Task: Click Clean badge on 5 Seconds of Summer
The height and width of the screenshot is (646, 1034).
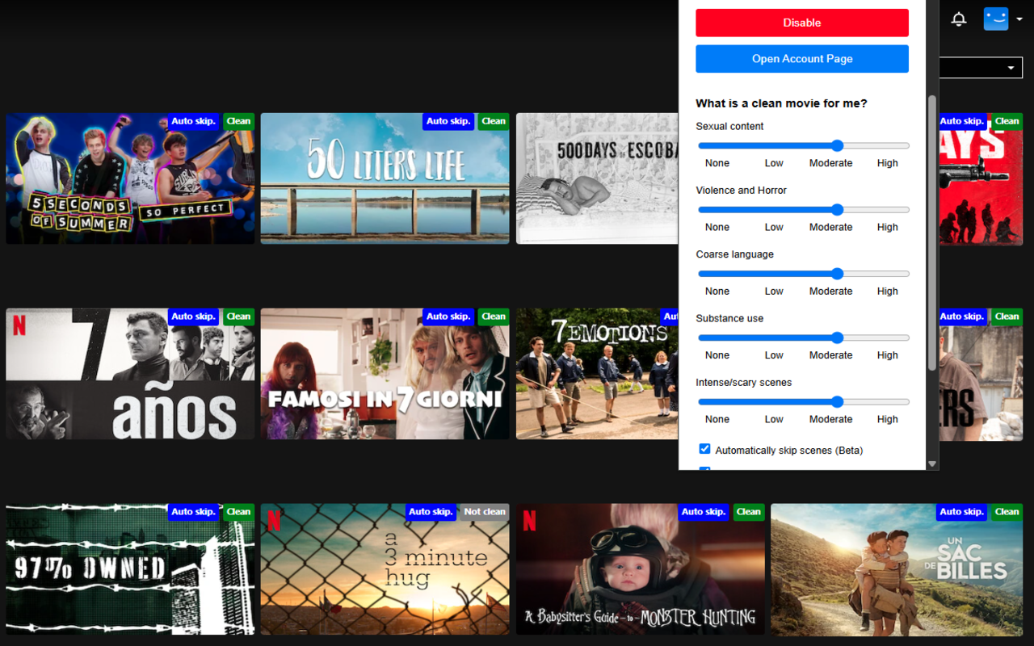Action: point(238,121)
